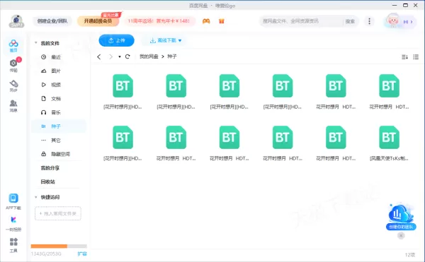Select 种子 category
The width and height of the screenshot is (425, 262).
59,126
